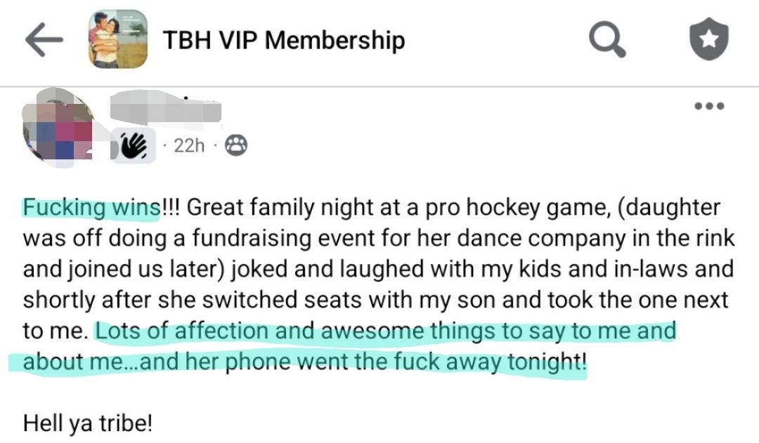
Task: Click the line starting 'shortly after she switched'
Action: coord(378,300)
